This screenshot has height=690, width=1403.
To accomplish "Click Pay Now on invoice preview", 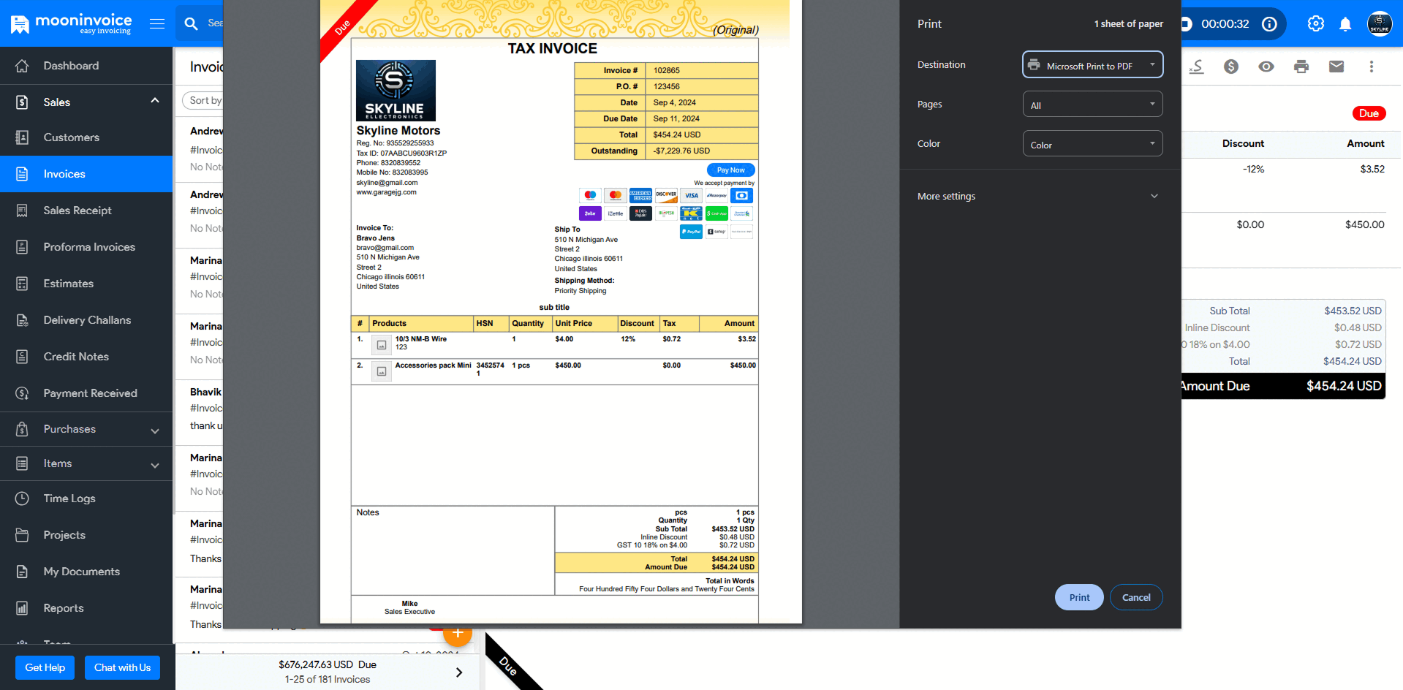I will pos(730,170).
